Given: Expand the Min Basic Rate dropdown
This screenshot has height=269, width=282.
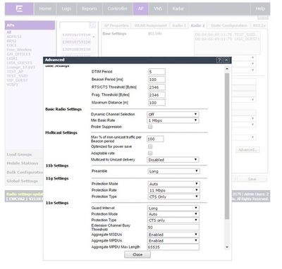Looking at the screenshot, I should point(173,120).
